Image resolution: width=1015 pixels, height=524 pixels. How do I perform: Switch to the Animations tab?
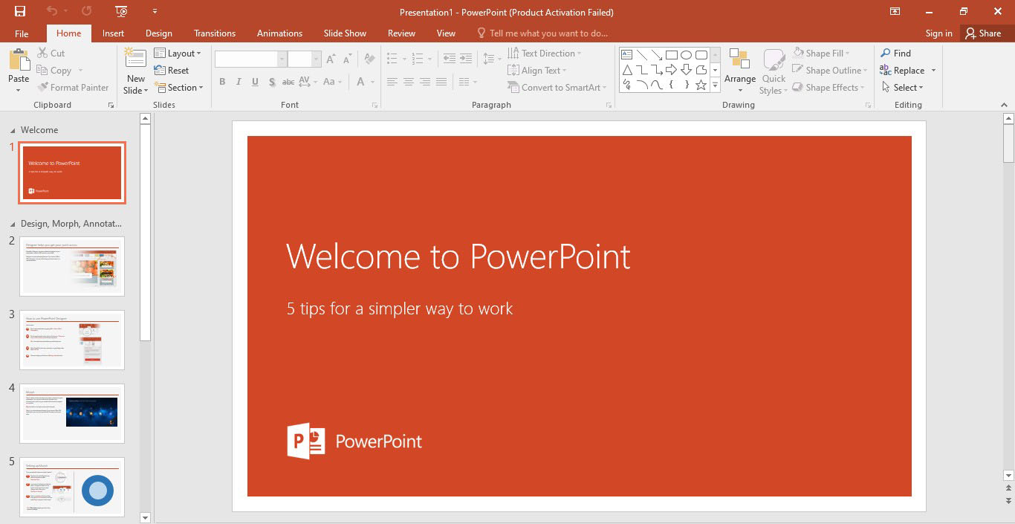pyautogui.click(x=279, y=33)
